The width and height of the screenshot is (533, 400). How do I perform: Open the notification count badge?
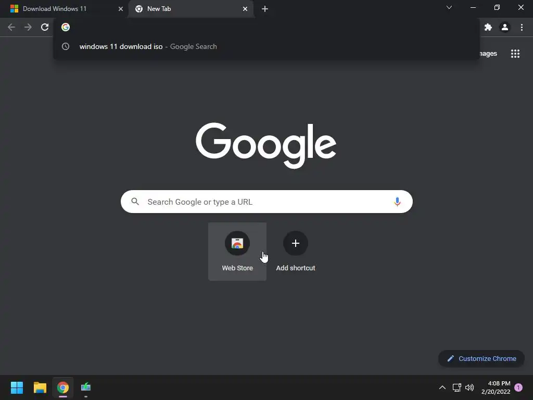point(518,387)
